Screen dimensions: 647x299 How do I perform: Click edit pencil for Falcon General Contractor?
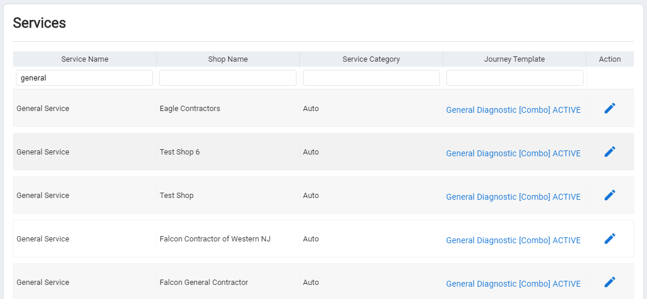coord(609,282)
